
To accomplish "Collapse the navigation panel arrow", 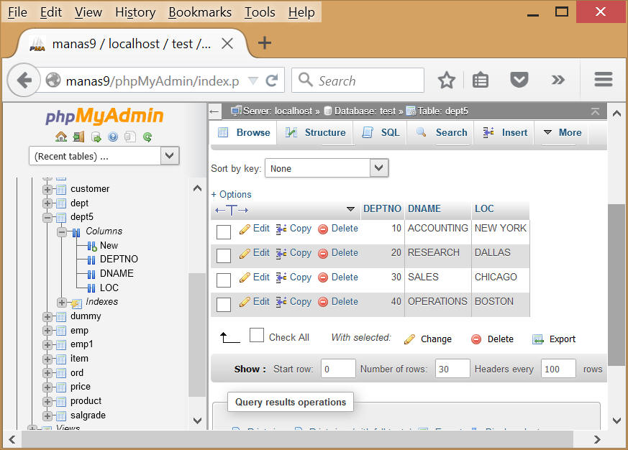I will 214,111.
